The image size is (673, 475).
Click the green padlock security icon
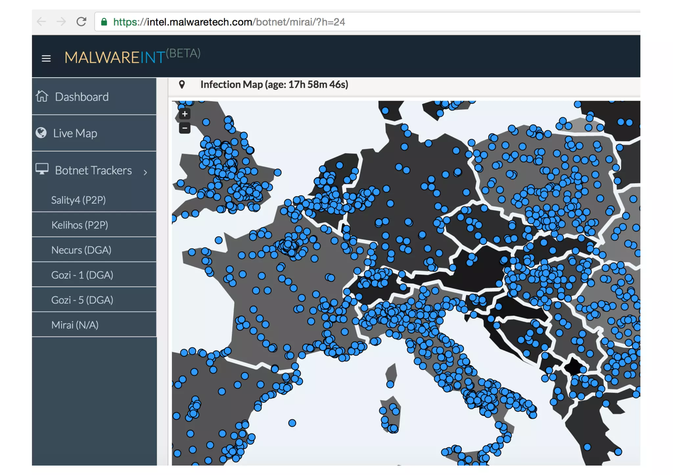[x=104, y=22]
